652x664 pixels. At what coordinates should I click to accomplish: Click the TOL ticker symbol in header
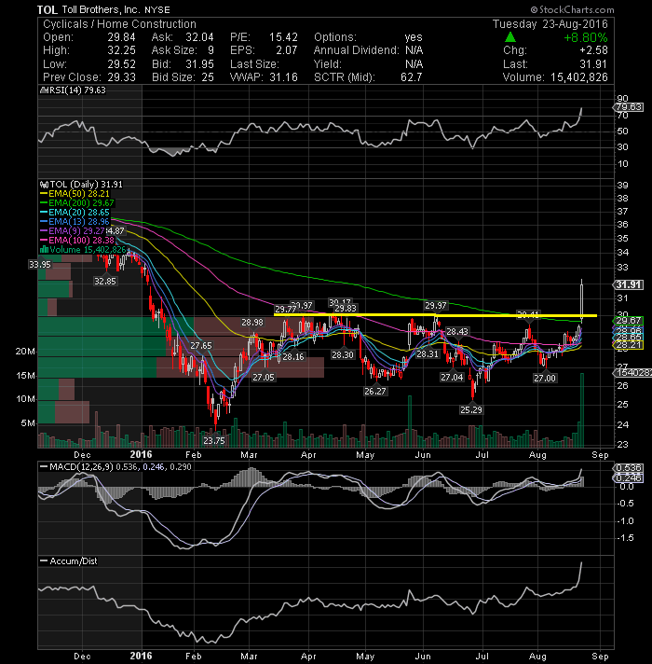pyautogui.click(x=48, y=9)
